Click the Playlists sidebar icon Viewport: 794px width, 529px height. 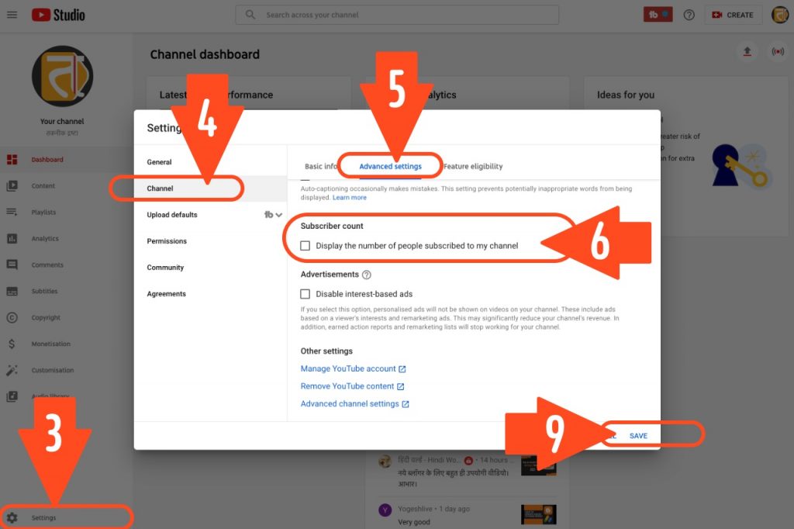pyautogui.click(x=12, y=212)
